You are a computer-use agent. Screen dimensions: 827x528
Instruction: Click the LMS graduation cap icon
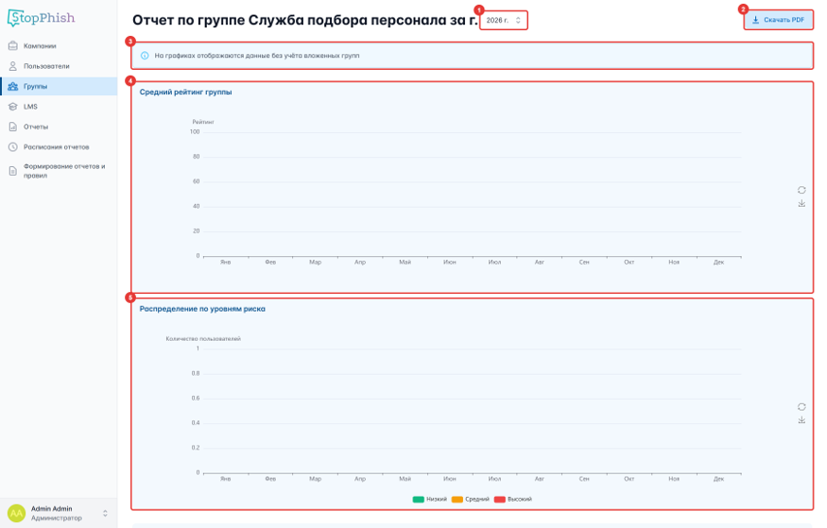(13, 107)
